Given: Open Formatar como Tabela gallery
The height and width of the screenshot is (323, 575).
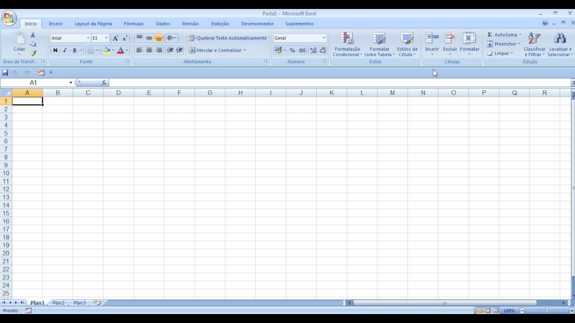Looking at the screenshot, I should point(380,44).
